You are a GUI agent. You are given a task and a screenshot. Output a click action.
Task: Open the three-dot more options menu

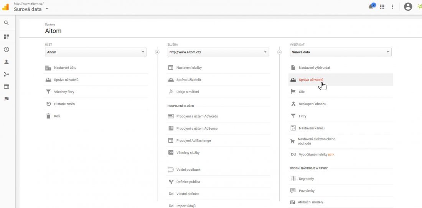click(392, 7)
